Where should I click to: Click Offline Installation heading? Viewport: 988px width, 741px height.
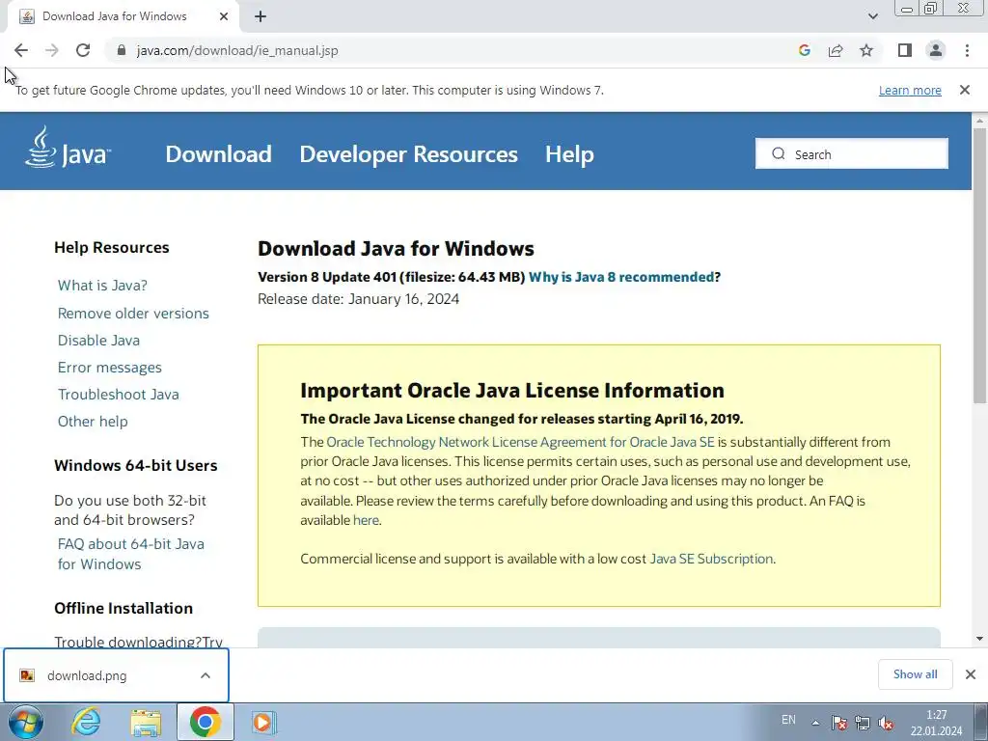coord(123,608)
